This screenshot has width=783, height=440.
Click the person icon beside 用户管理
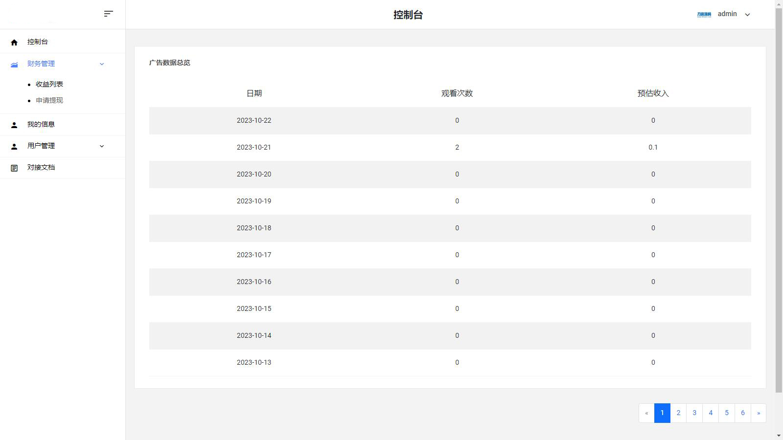click(14, 147)
